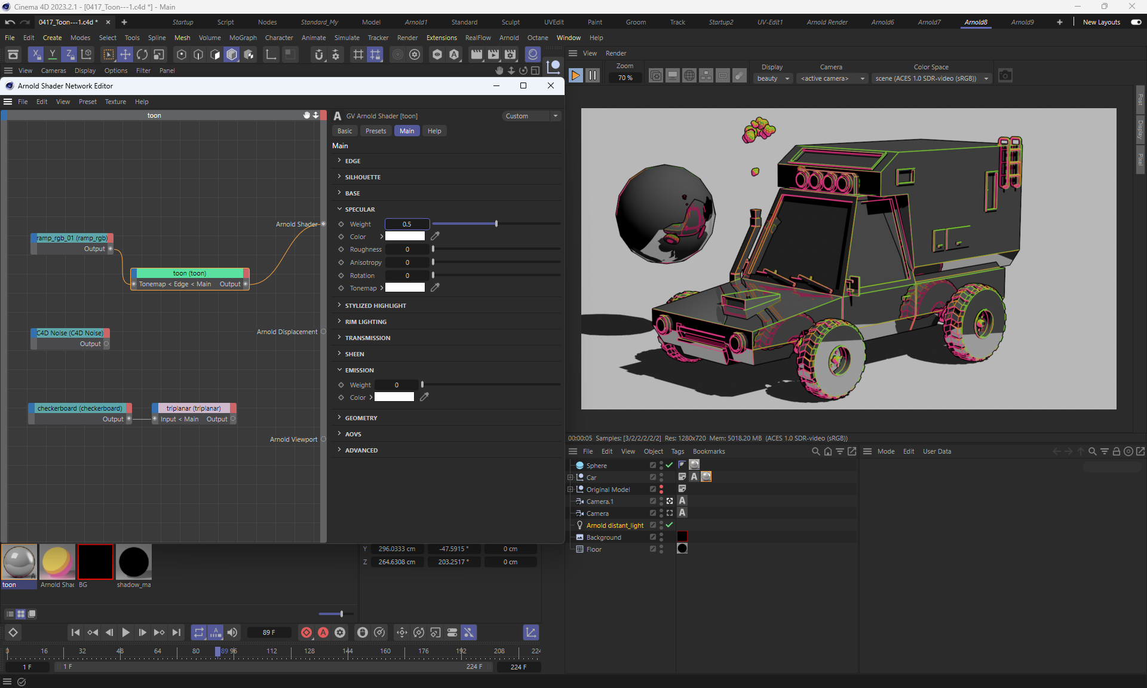Click the Help tab in shader editor
This screenshot has height=688, width=1147.
(x=434, y=131)
